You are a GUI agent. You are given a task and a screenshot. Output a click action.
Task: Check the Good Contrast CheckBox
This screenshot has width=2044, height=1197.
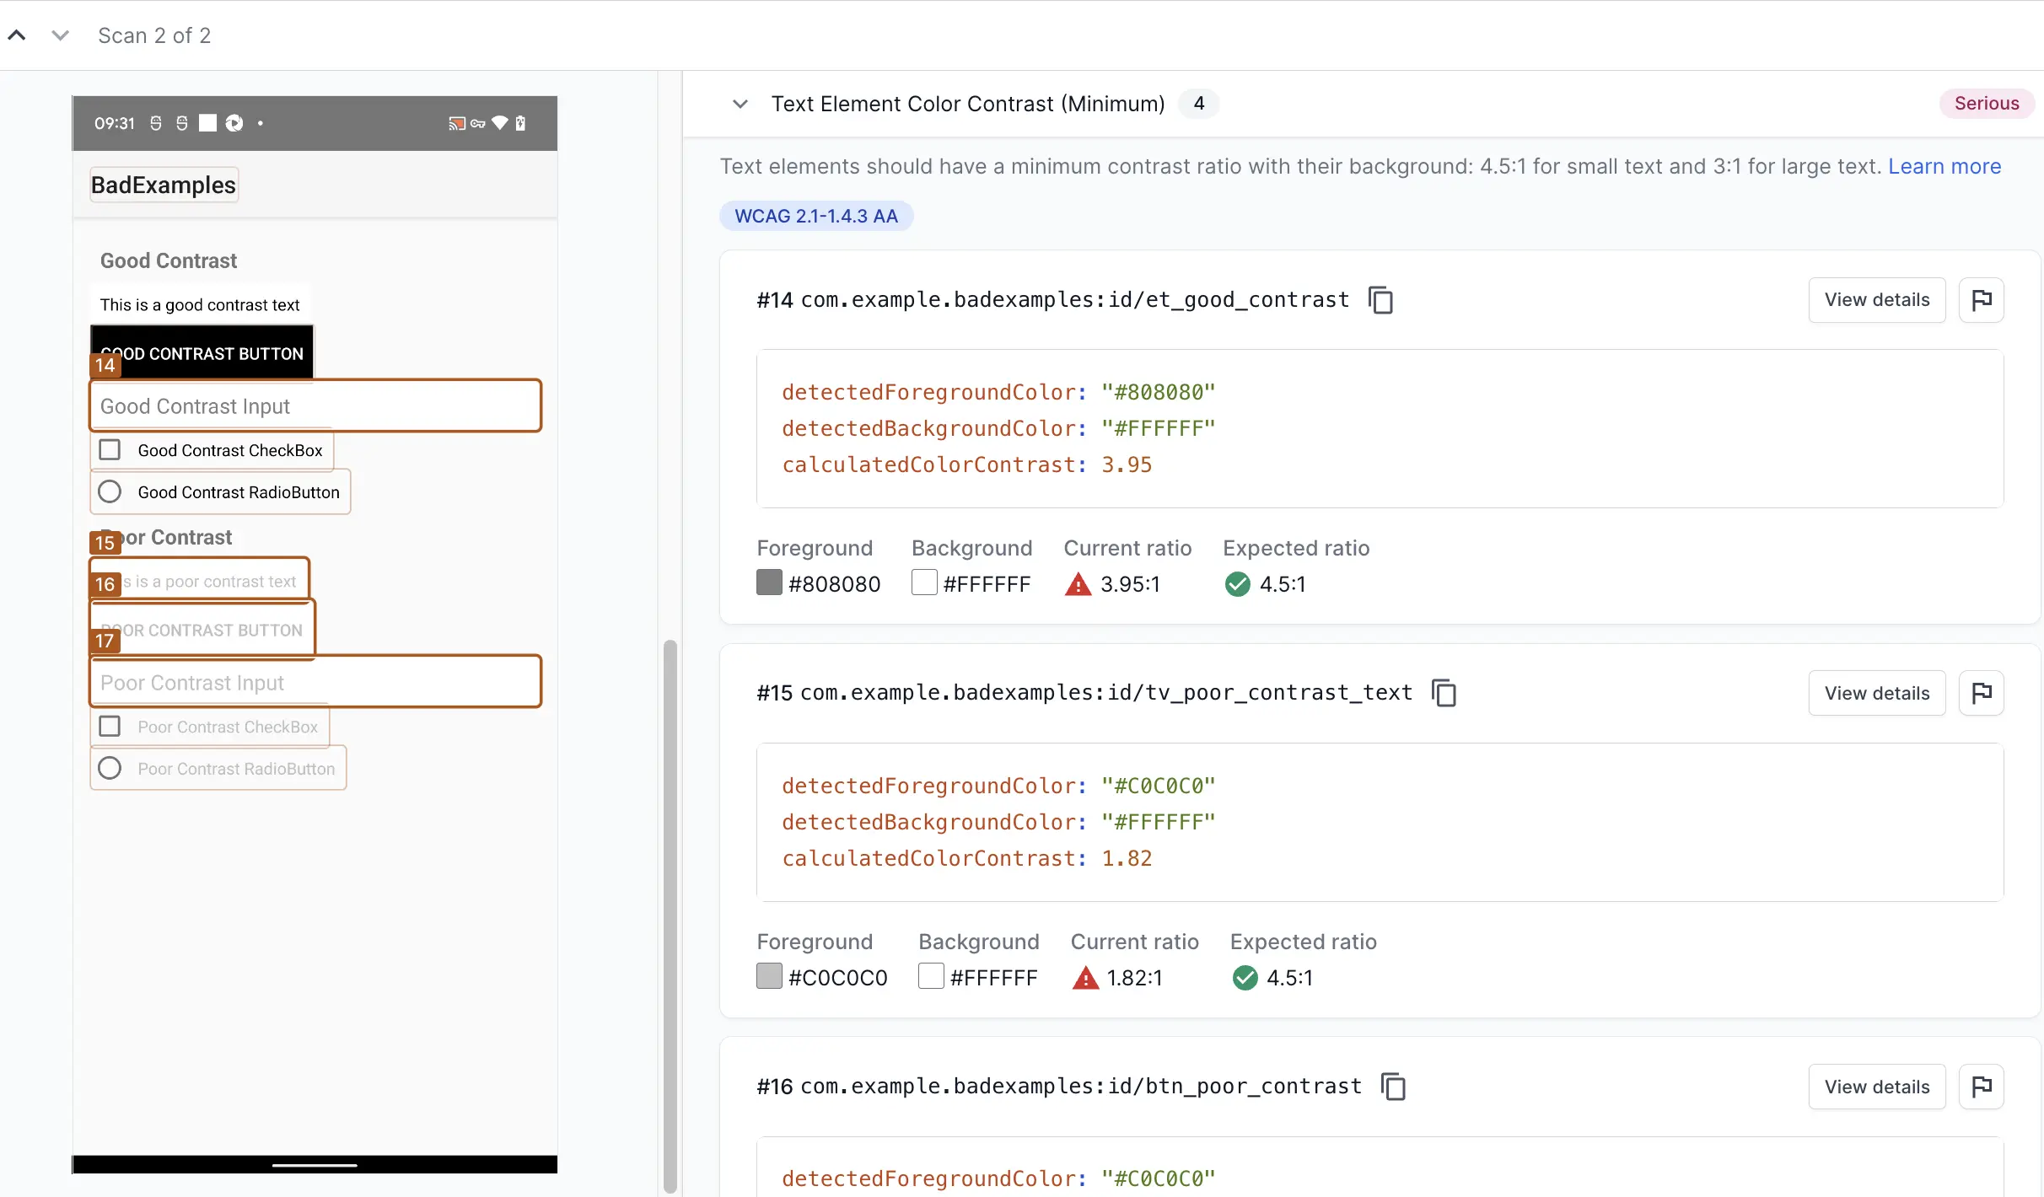click(x=110, y=450)
